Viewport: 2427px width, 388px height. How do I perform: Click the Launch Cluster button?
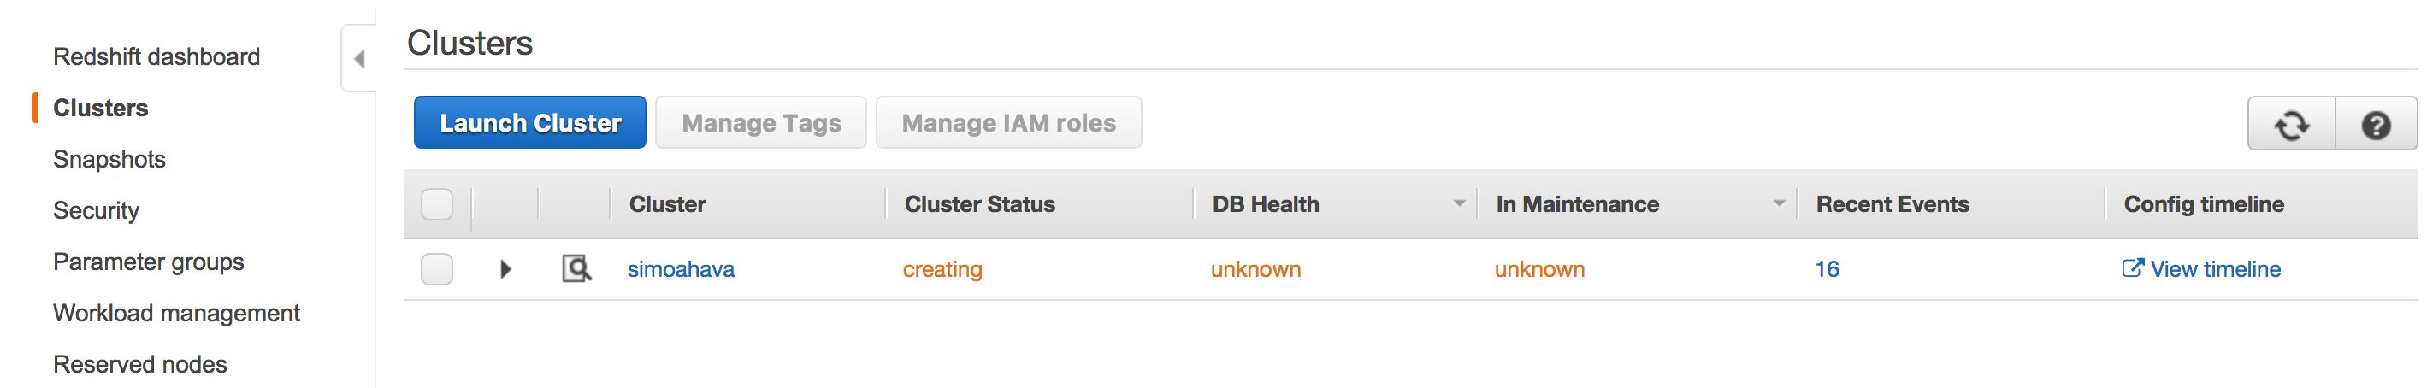[x=530, y=122]
